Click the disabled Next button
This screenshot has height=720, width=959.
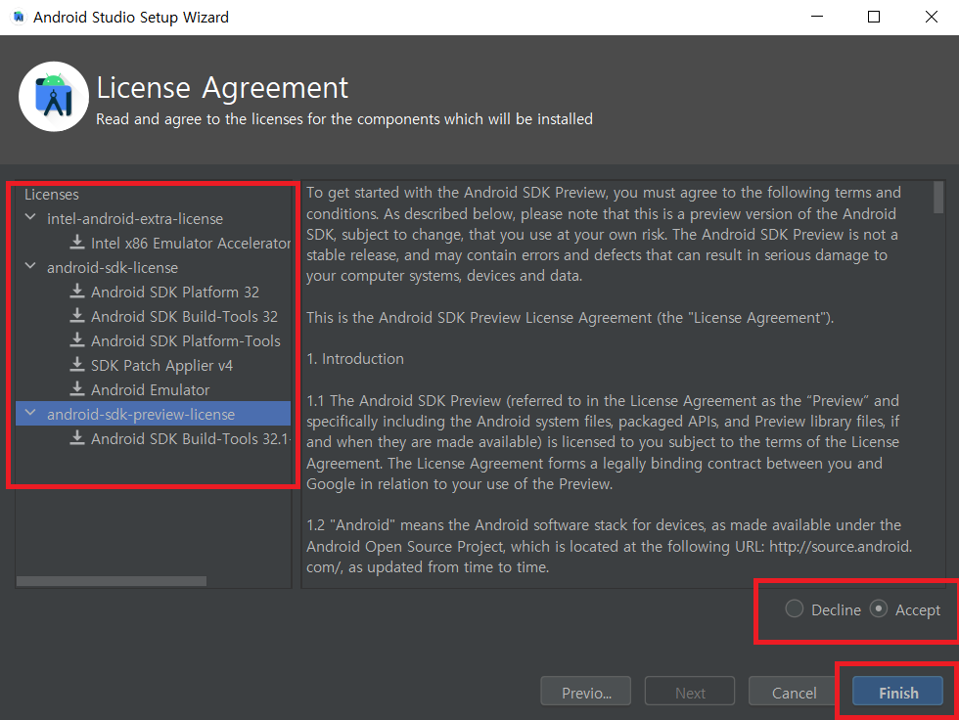point(690,692)
